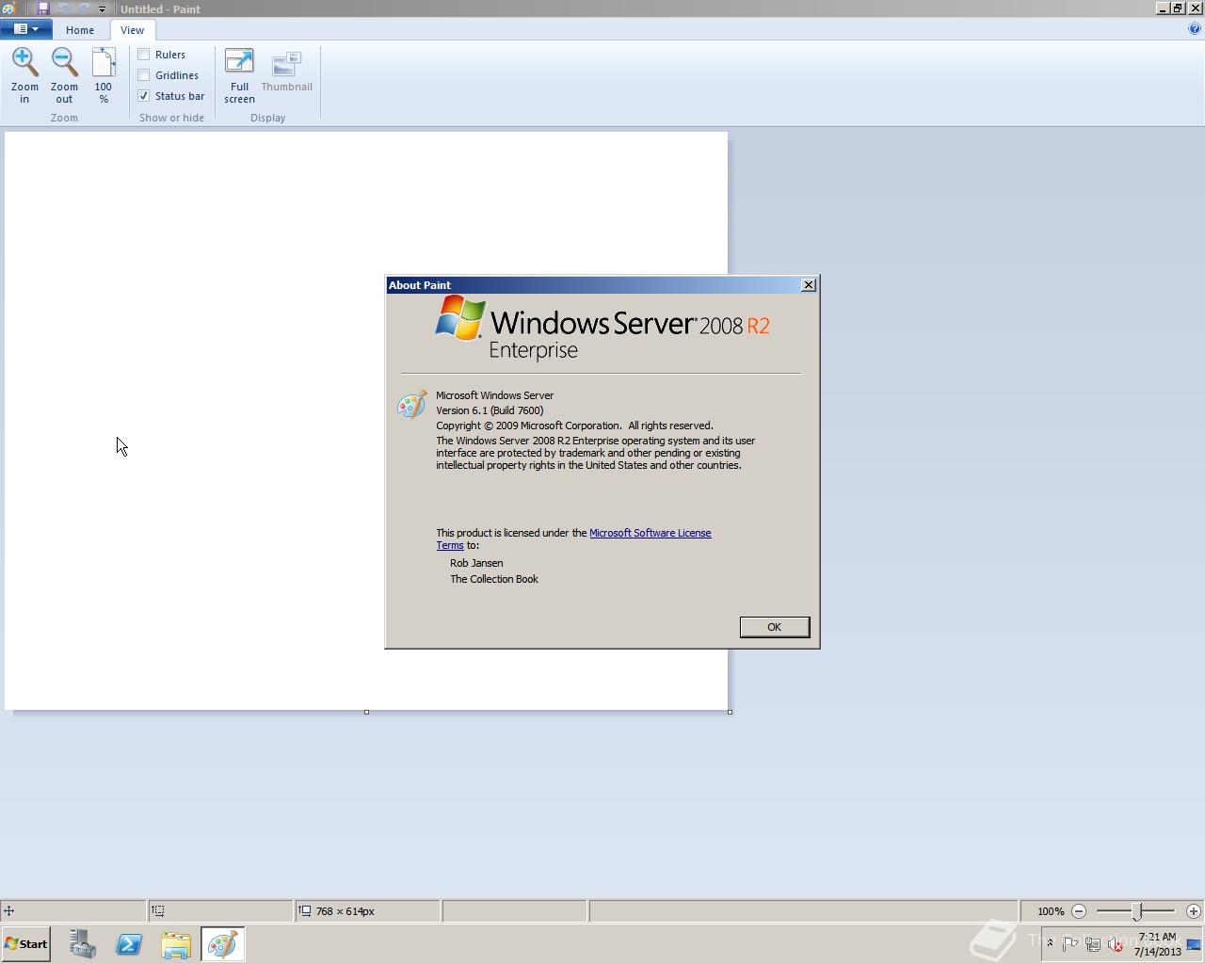Click the Redo icon in quick access toolbar
The height and width of the screenshot is (964, 1205).
85,8
